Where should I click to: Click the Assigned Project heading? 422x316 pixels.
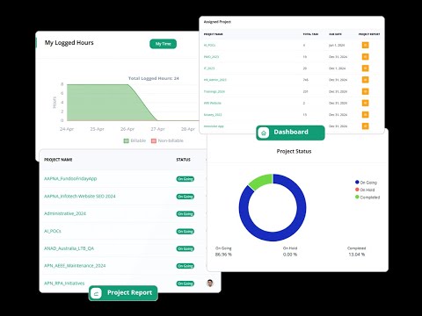217,22
